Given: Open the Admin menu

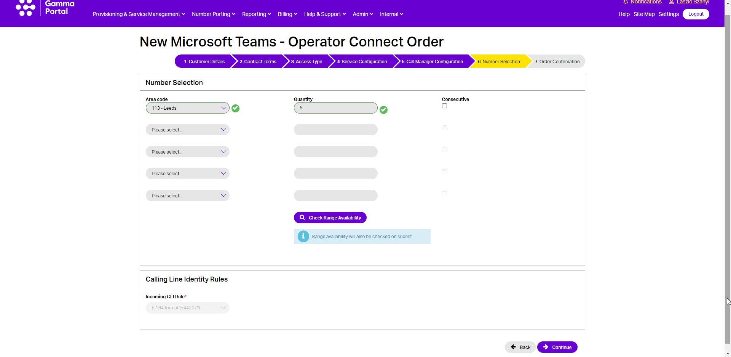Looking at the screenshot, I should tap(363, 14).
